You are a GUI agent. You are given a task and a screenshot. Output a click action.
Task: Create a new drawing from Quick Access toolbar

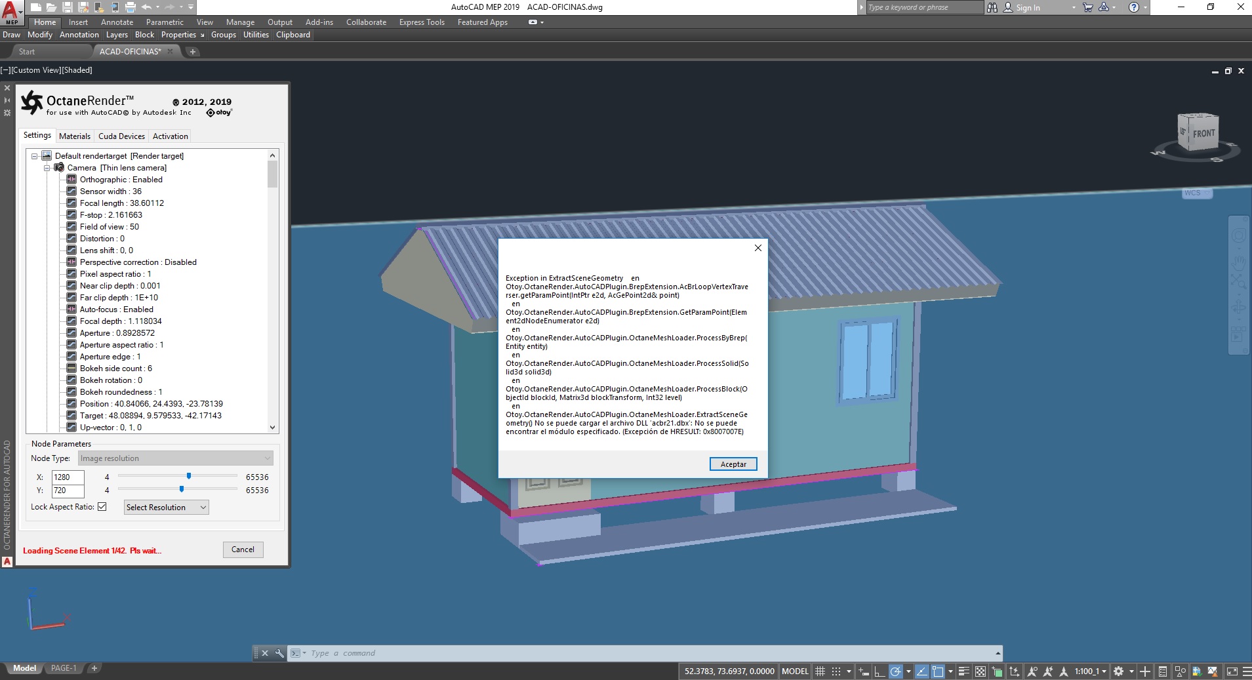(36, 7)
